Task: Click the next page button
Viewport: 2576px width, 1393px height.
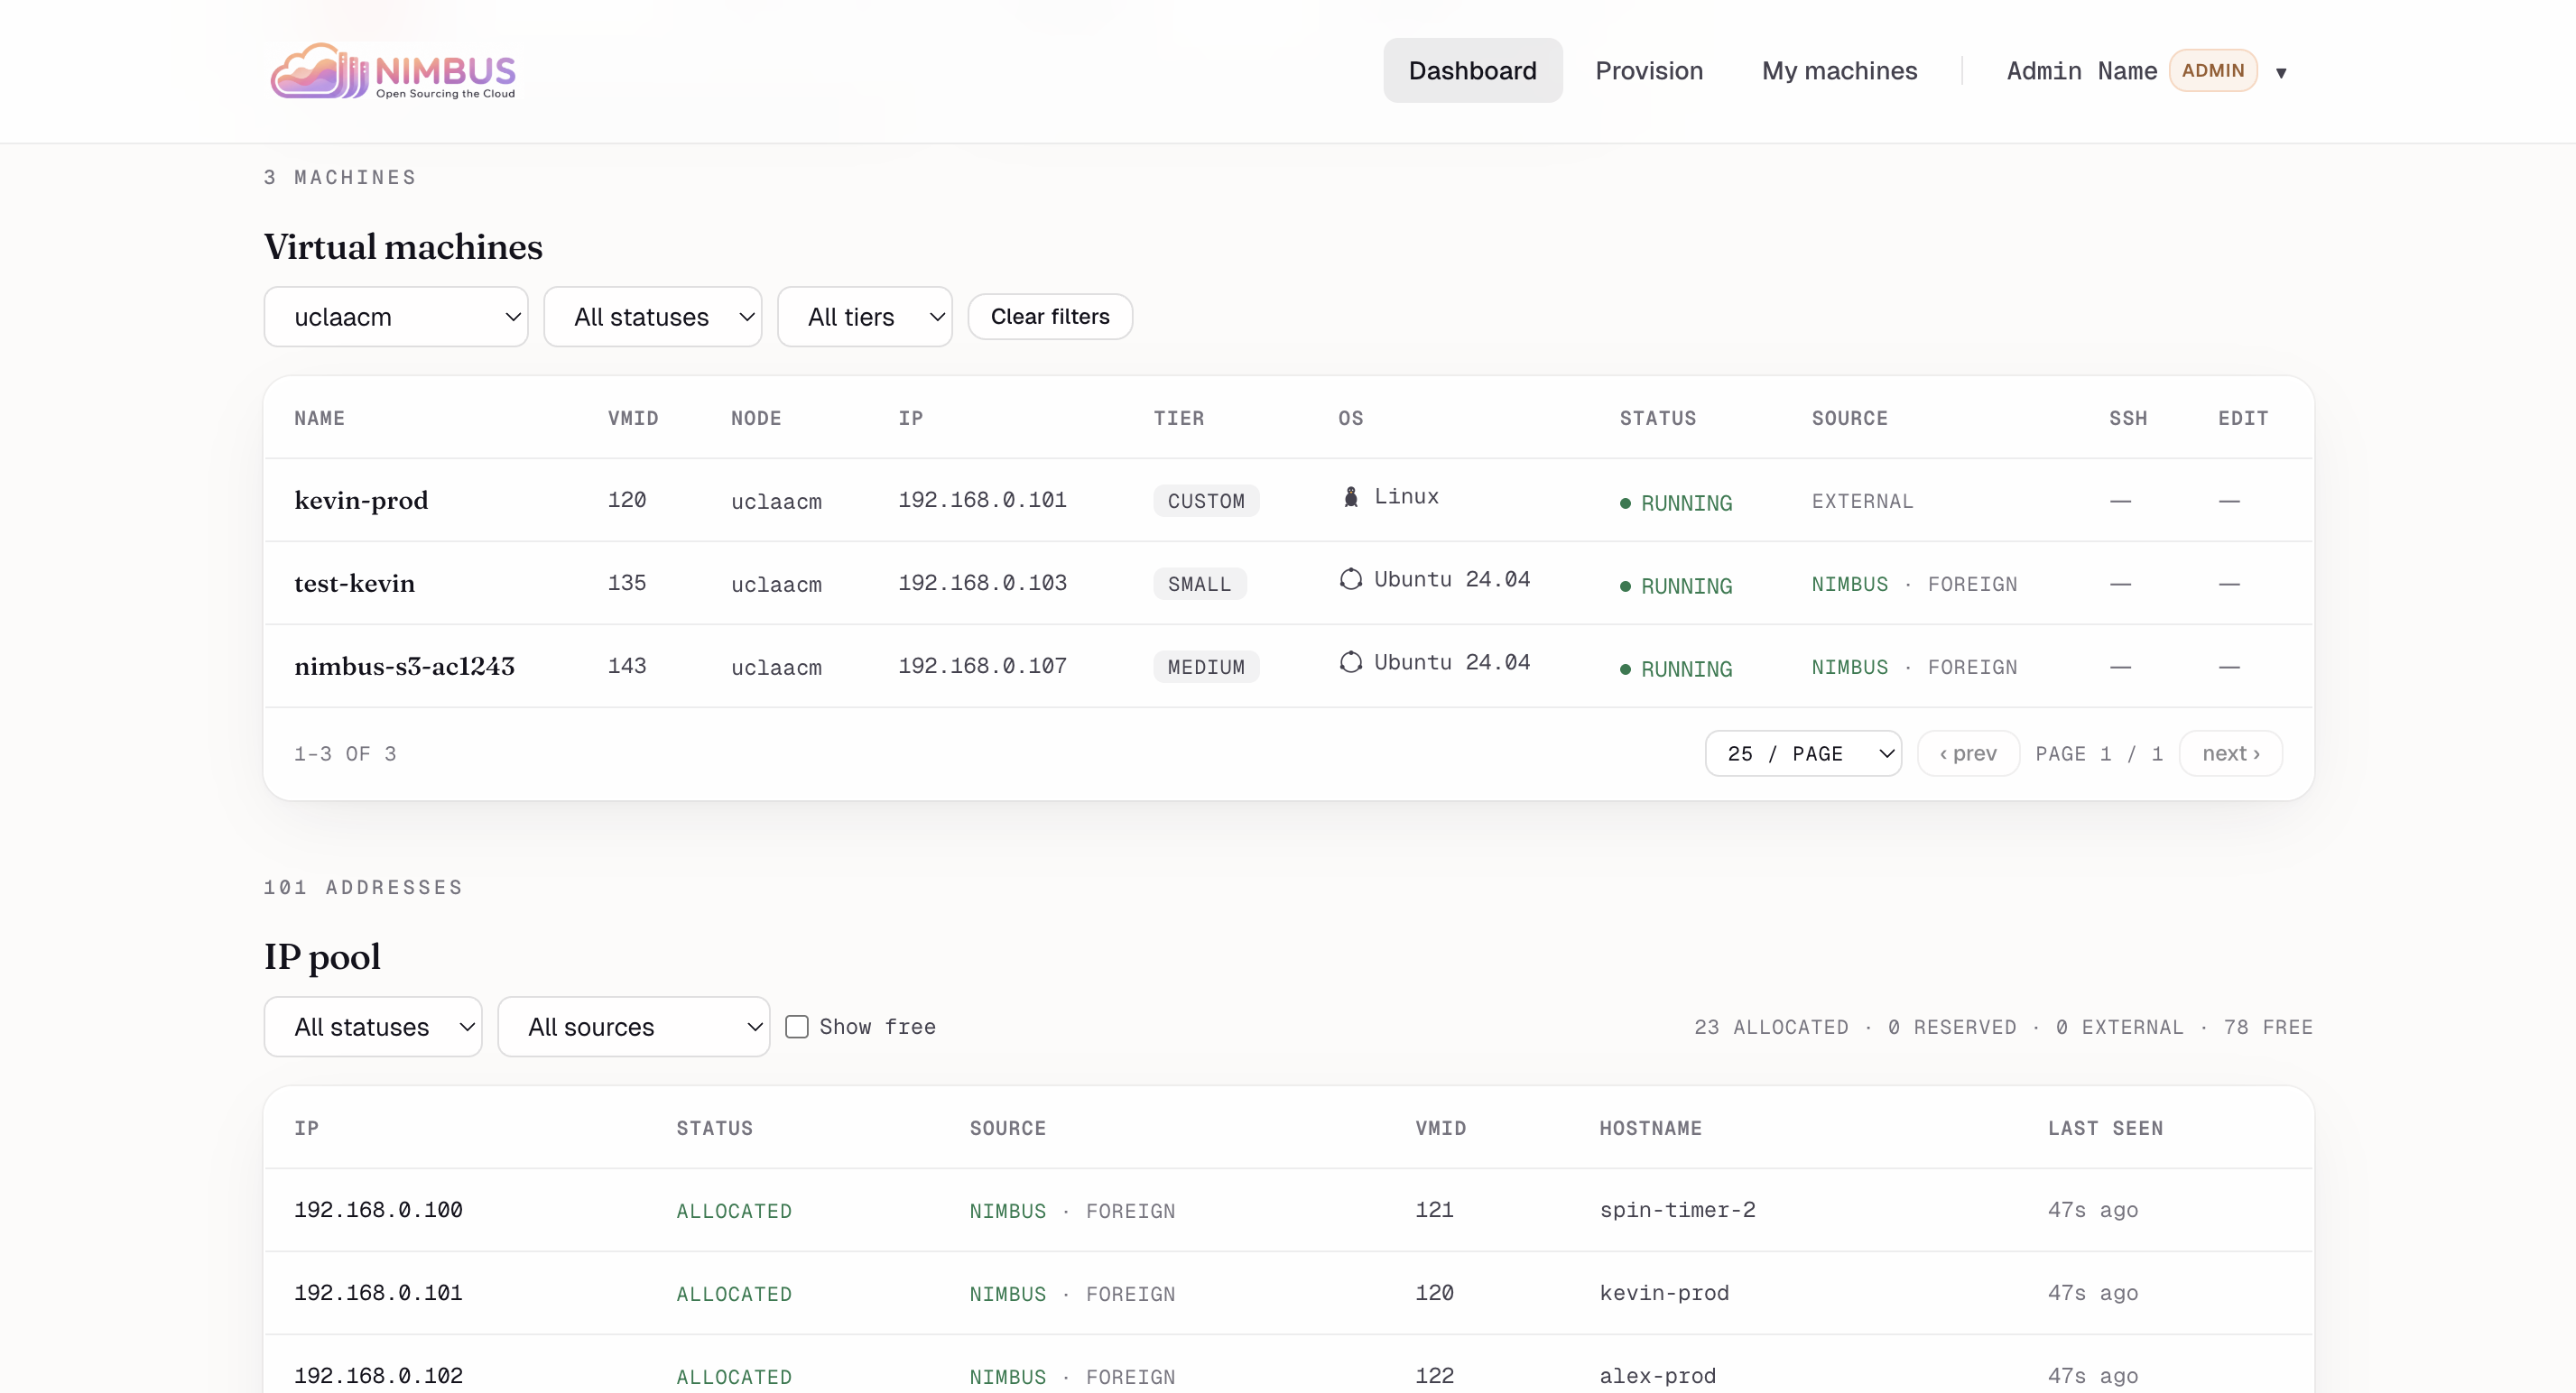Action: click(2230, 753)
